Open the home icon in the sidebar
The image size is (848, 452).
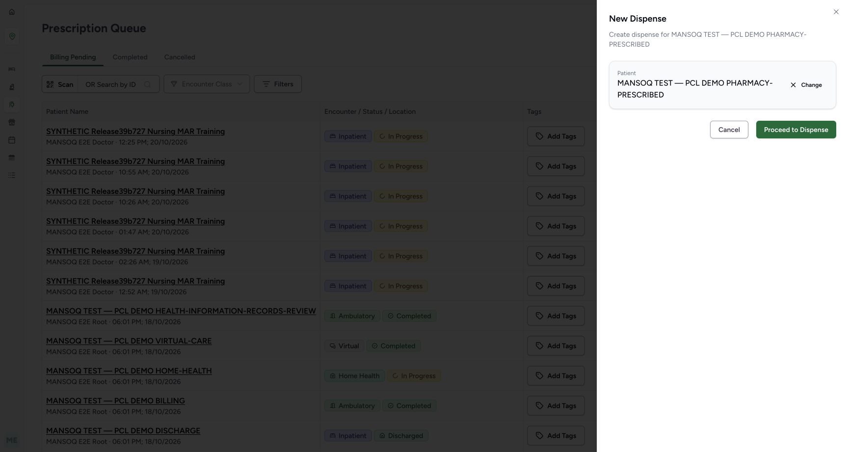pos(12,12)
